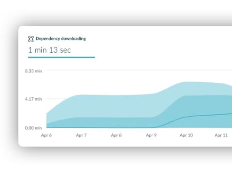Click the teal tab underline indicator

click(x=62, y=57)
